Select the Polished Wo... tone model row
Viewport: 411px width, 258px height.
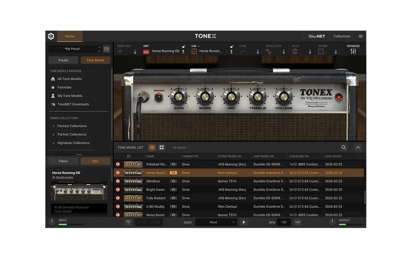tap(239, 165)
